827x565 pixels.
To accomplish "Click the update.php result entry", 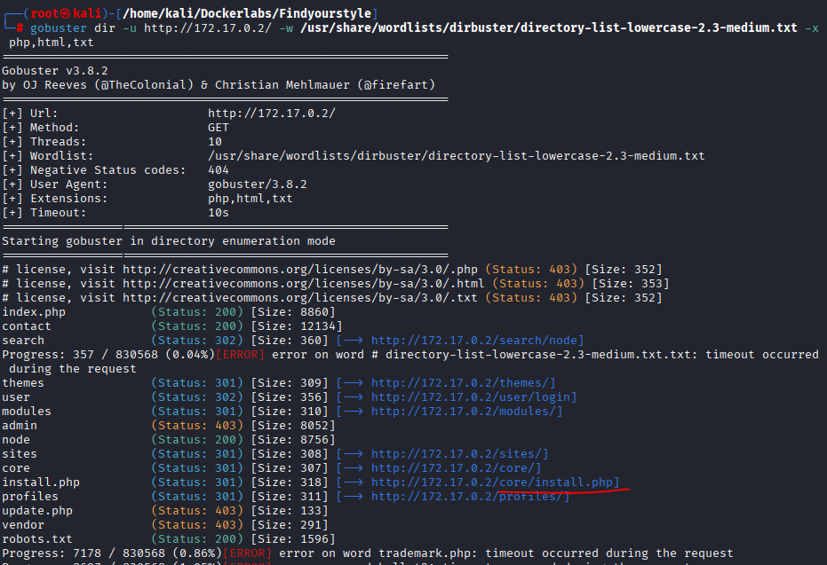I will pyautogui.click(x=37, y=511).
